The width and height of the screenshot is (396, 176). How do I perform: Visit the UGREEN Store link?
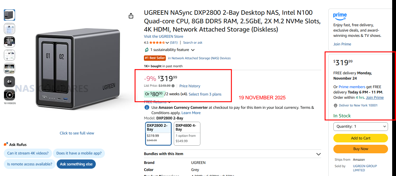(163, 37)
